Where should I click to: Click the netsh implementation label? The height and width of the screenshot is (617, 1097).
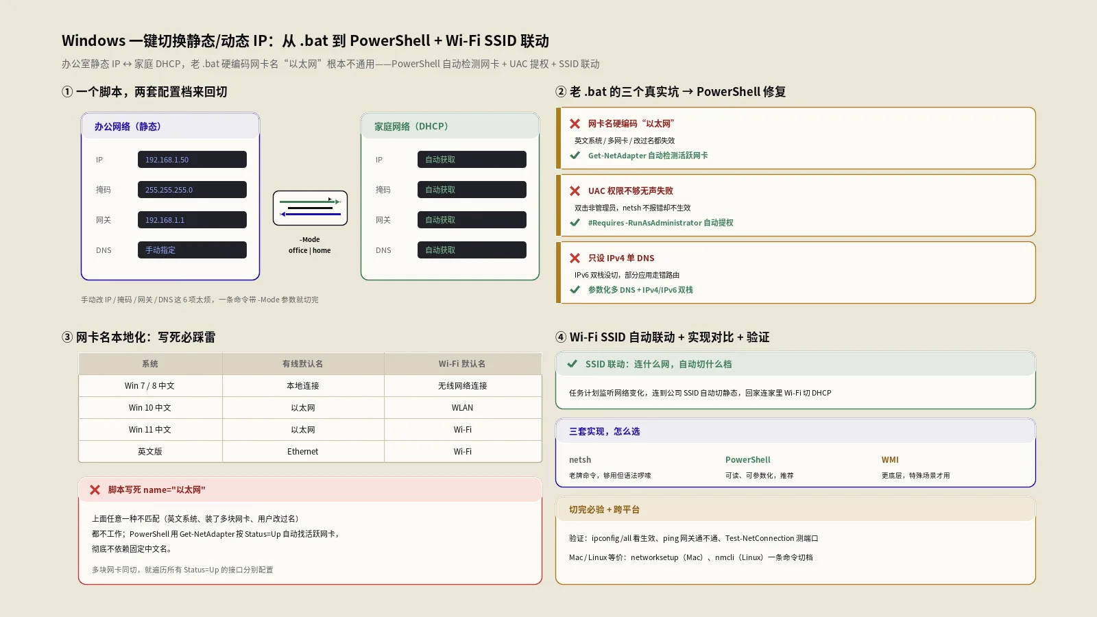click(580, 460)
